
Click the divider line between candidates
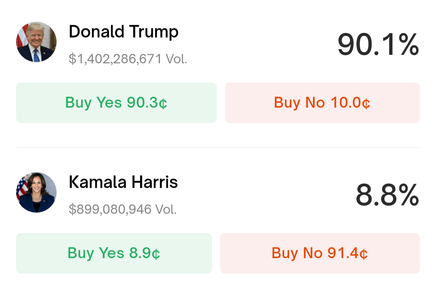218,148
